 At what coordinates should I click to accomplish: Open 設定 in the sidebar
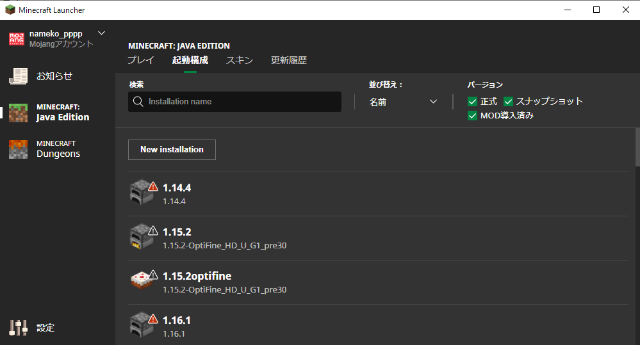[45, 328]
